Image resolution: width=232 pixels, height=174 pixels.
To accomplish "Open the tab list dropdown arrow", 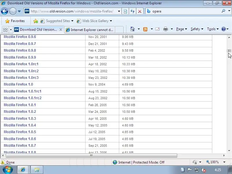I will point(11,30).
